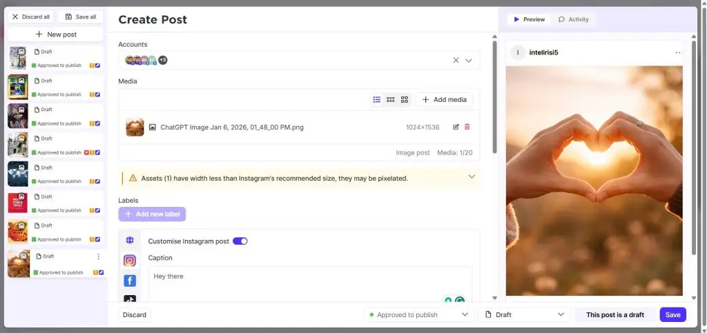Click the 1024×1536 dimensions text
This screenshot has width=707, height=333.
[x=423, y=128]
